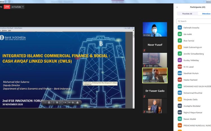The width and height of the screenshot is (211, 131).
Task: Select attendee name M. M. Lawal
Action: pyautogui.click(x=188, y=67)
